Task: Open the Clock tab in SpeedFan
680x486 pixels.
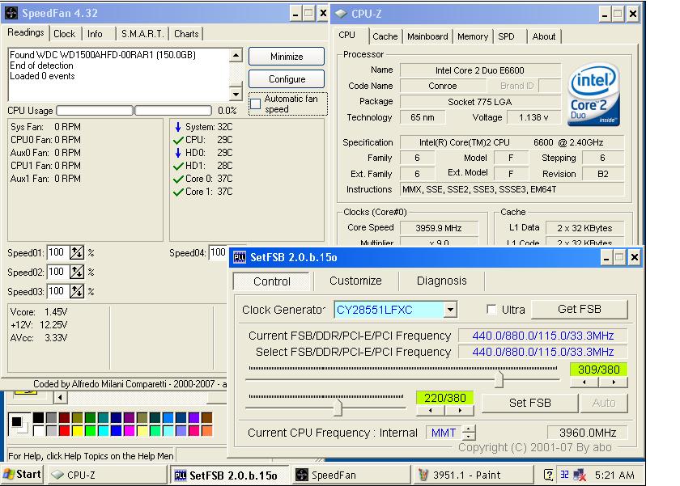Action: [x=64, y=34]
